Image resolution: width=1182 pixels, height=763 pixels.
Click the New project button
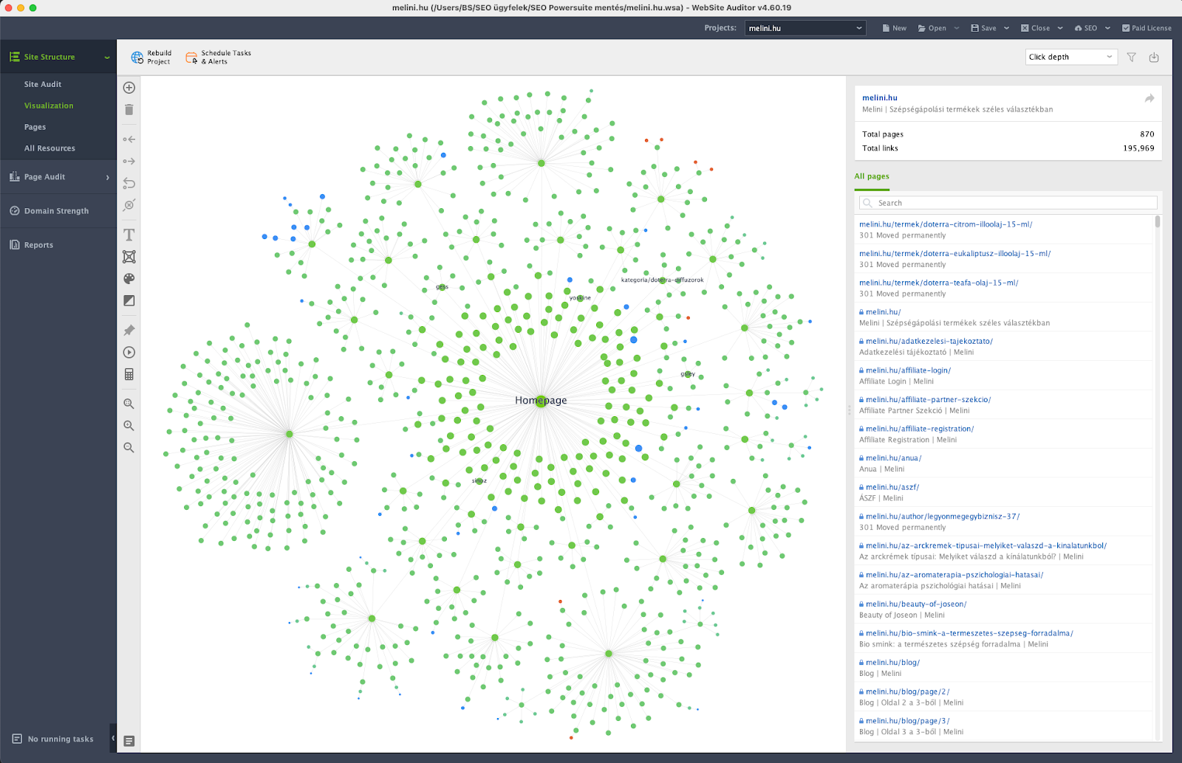tap(894, 28)
